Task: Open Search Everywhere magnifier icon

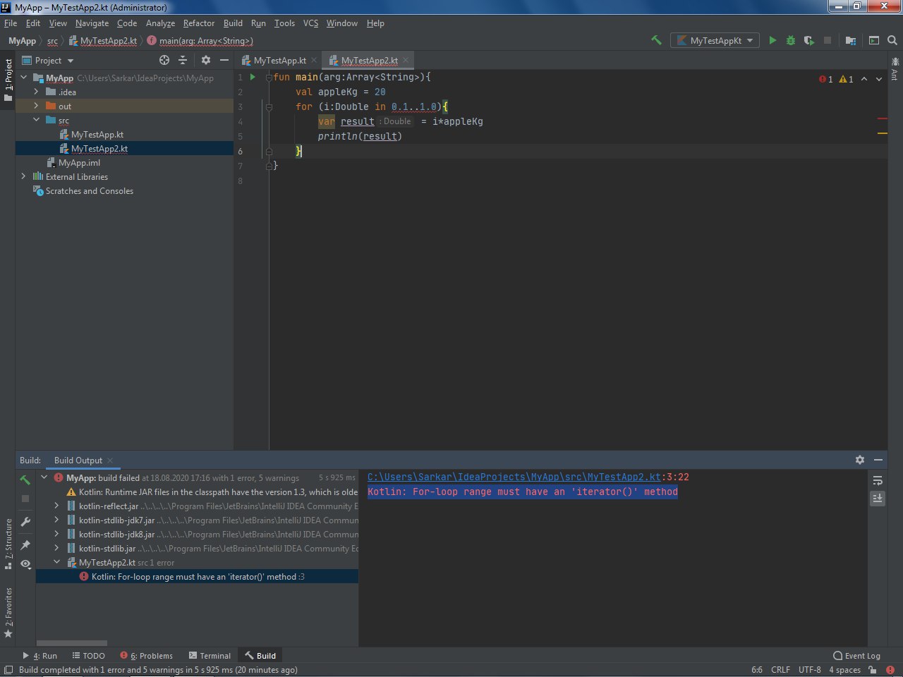Action: [892, 40]
